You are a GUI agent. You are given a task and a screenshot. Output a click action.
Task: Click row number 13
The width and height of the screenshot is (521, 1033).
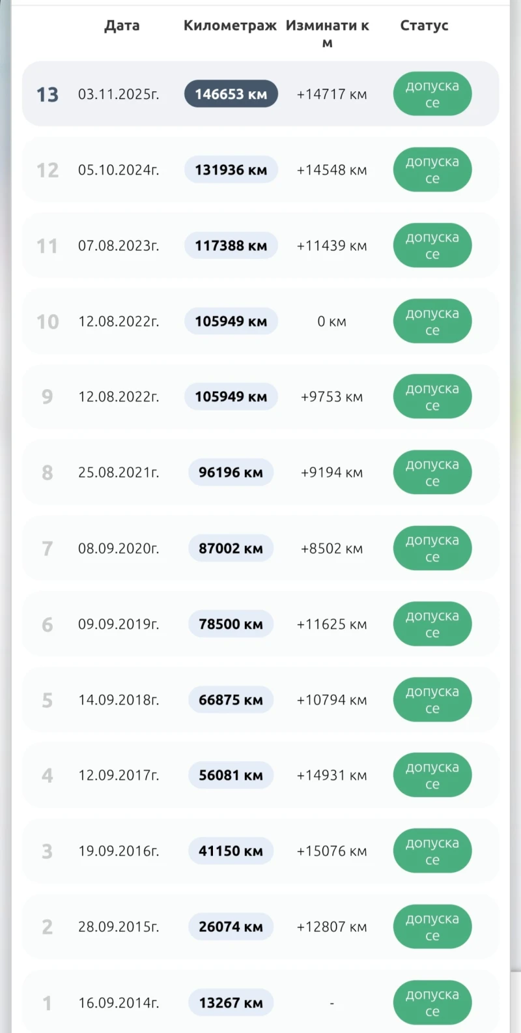(48, 95)
